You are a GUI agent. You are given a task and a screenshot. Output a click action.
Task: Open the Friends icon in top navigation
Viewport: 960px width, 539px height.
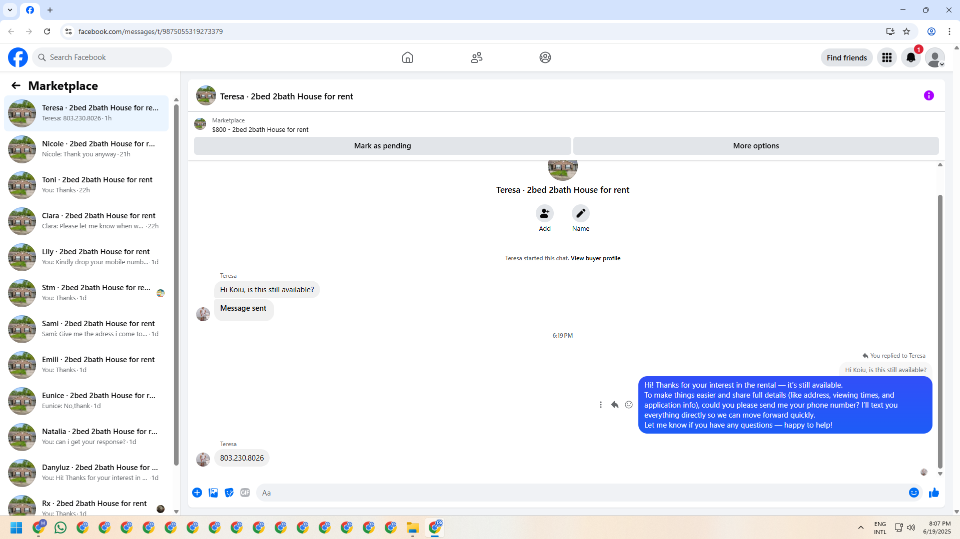pos(477,57)
